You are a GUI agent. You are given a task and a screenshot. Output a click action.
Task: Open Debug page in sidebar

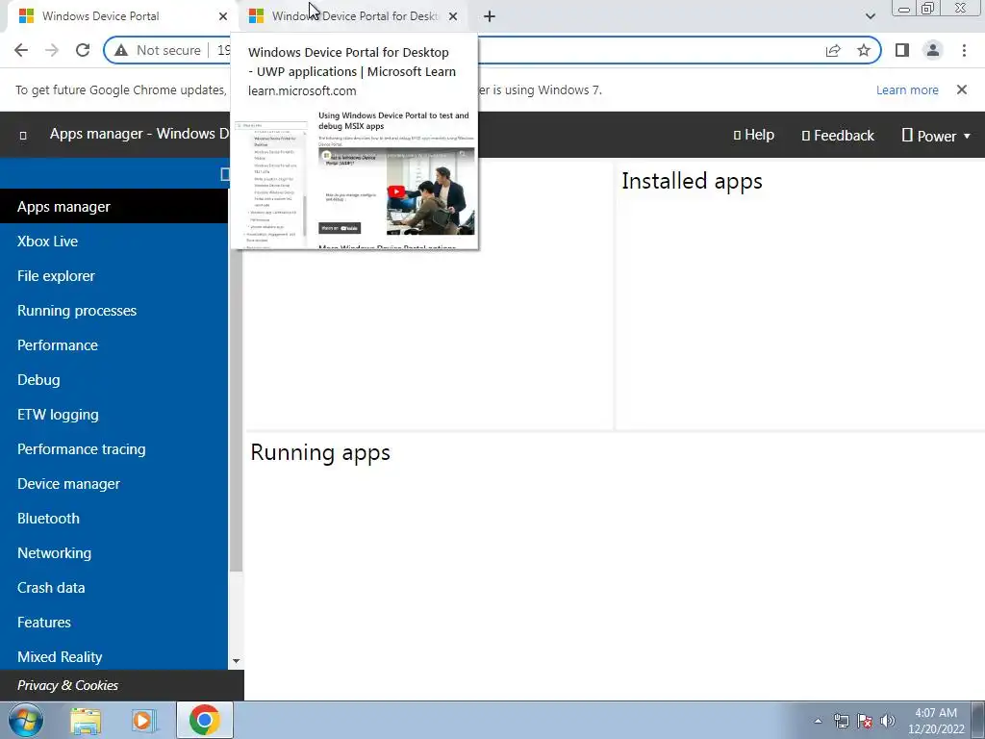[114, 379]
